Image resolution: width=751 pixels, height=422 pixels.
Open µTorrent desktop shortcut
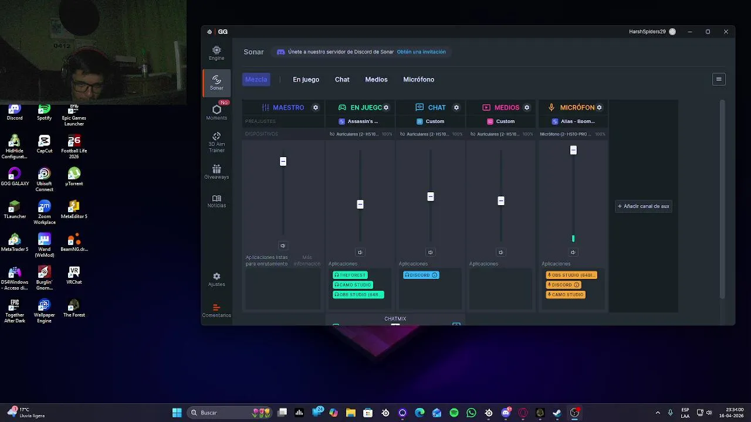(x=74, y=177)
